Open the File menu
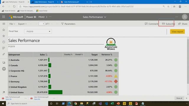This screenshot has width=189, height=106. click(x=12, y=24)
